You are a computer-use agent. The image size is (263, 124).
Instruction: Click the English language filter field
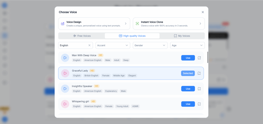(x=76, y=45)
